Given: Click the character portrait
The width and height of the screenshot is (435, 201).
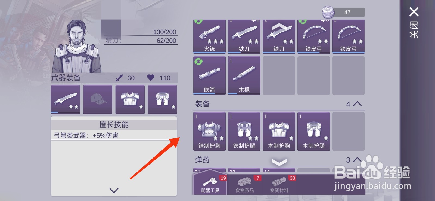Looking at the screenshot, I should 77,46.
